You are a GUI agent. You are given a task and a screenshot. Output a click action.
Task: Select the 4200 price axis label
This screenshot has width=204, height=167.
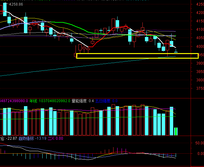point(200,13)
